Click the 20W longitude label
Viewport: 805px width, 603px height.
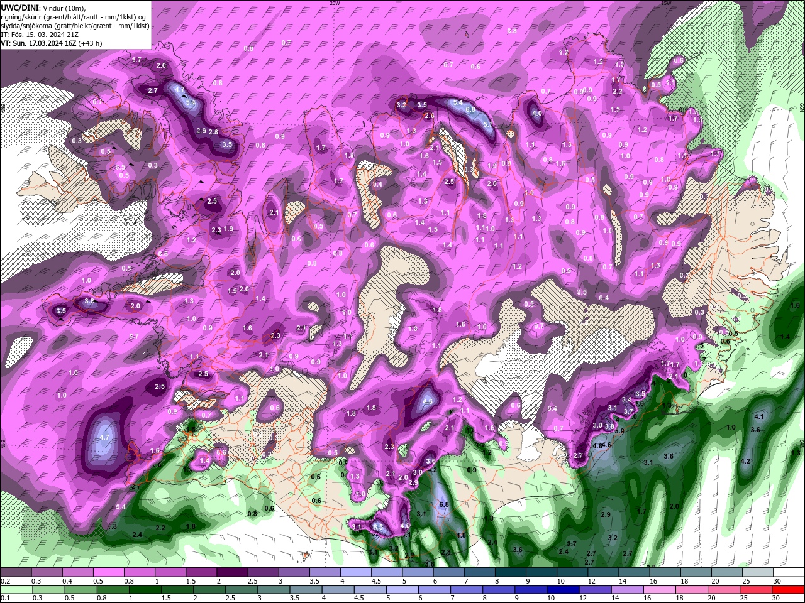[335, 3]
